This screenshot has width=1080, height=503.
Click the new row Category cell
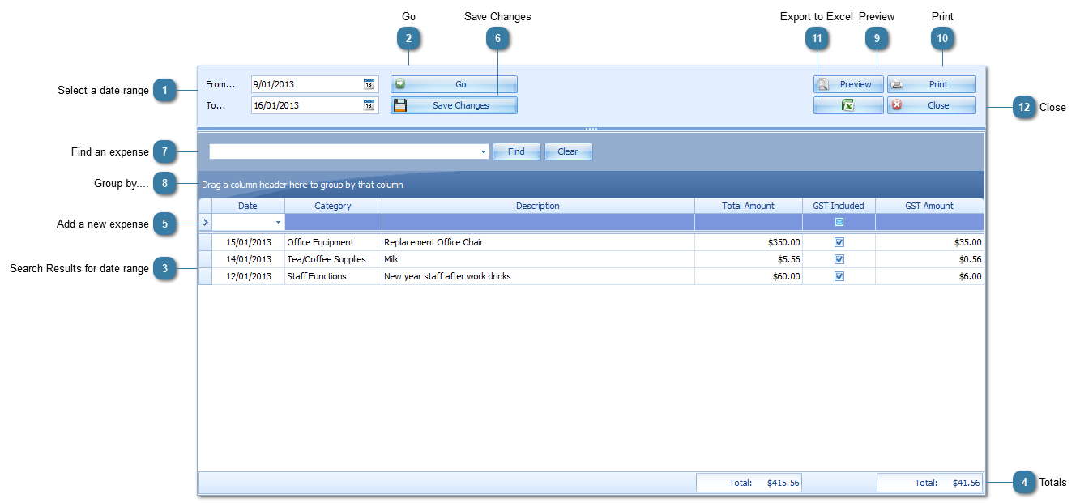point(333,222)
